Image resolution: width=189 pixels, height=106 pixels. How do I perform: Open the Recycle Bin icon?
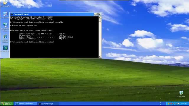click(x=181, y=94)
